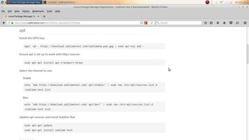Viewport: 249px width, 140px height.
Task: Click 'Ensure apt is set up' sentence
Action: point(50,54)
